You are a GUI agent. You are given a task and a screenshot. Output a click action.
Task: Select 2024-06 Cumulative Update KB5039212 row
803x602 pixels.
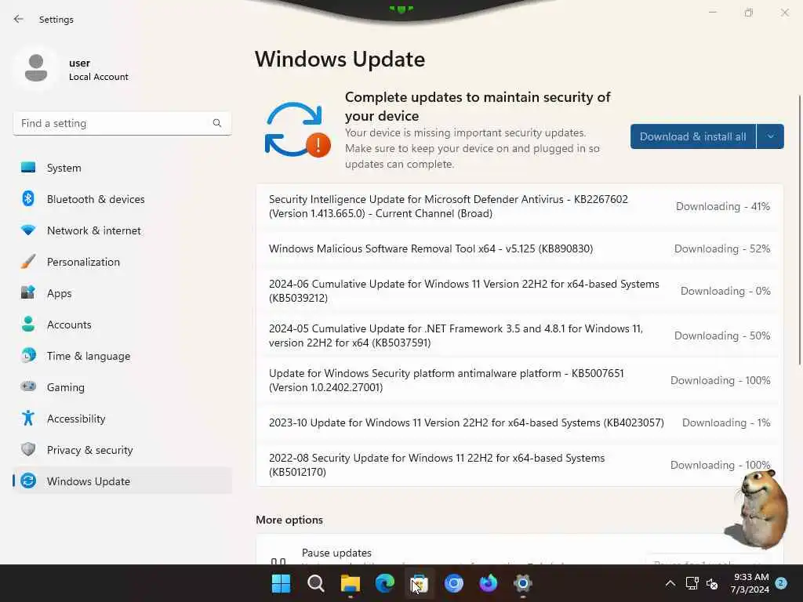coord(519,291)
